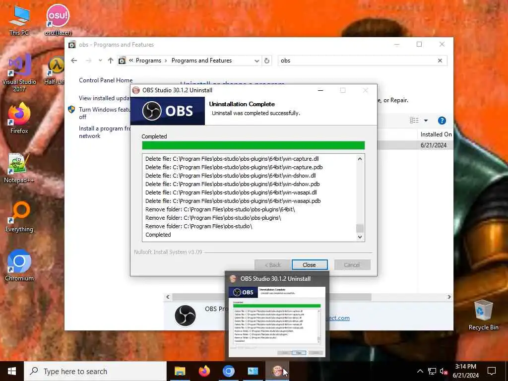Viewport: 508px width, 381px height.
Task: Select the 'Delete file' win-capture.dll log line
Action: point(232,159)
